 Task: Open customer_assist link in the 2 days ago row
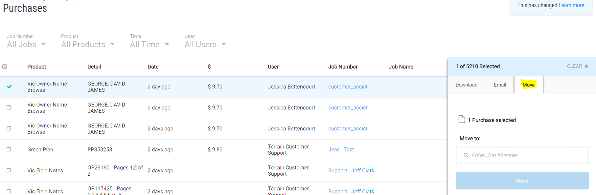point(348,129)
